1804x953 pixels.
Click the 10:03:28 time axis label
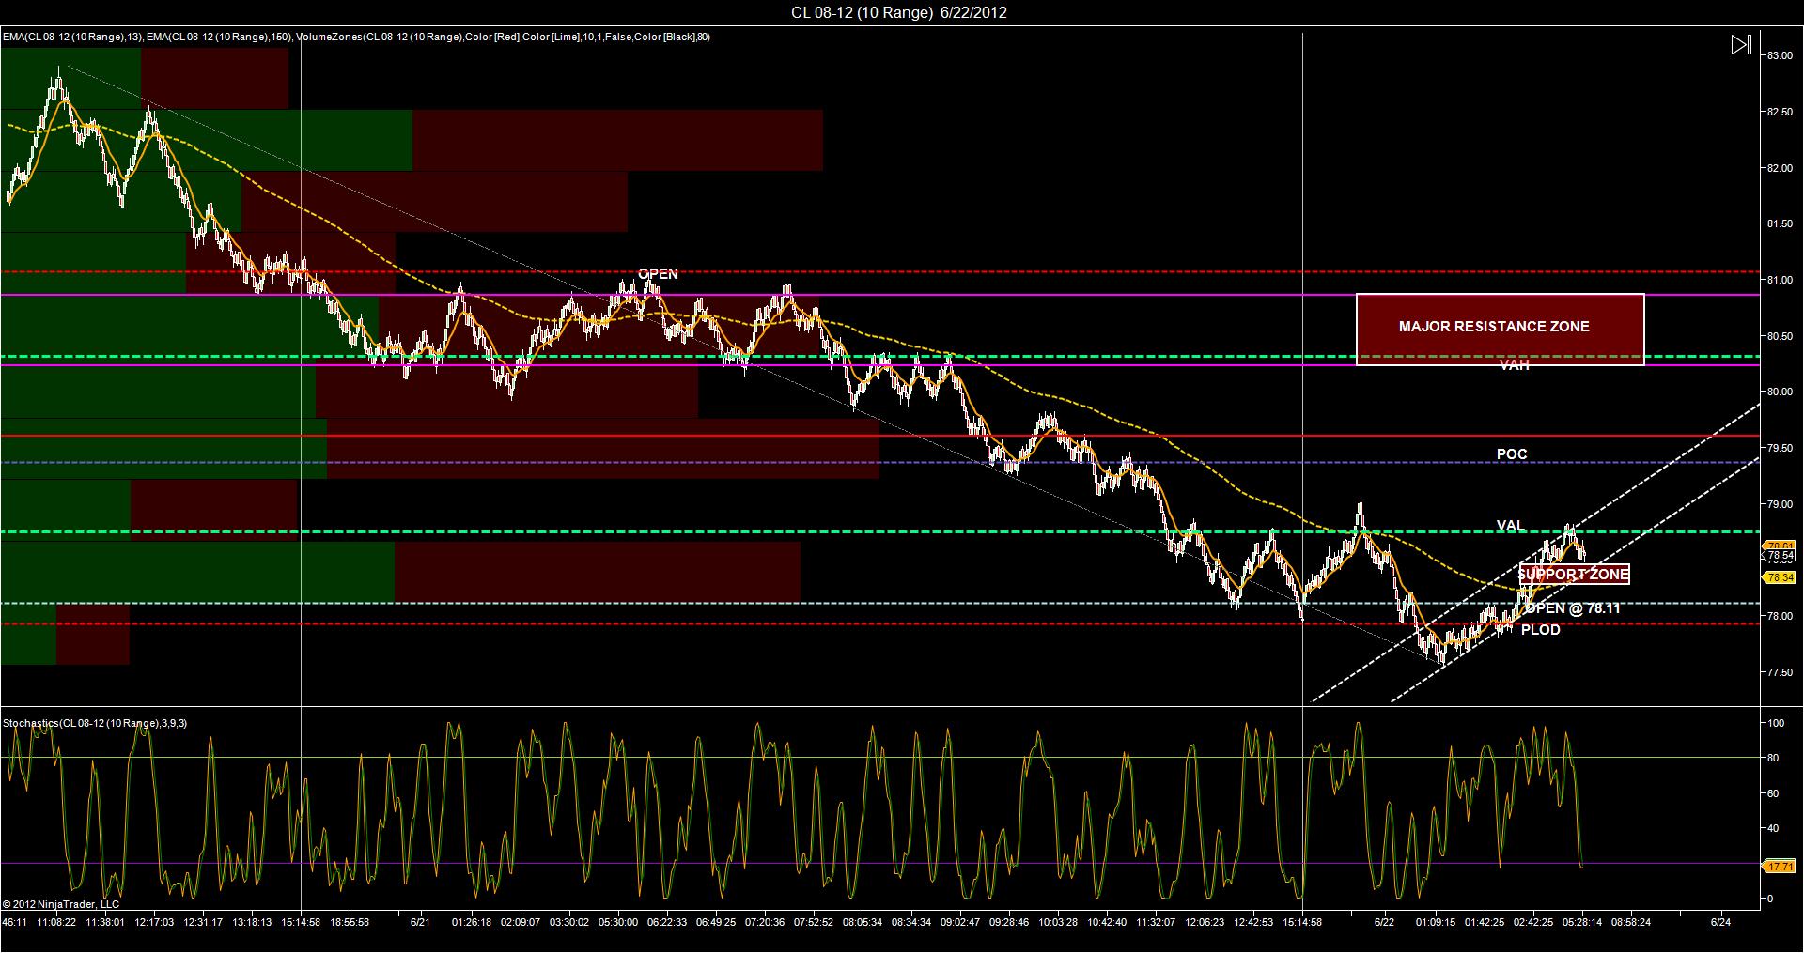tap(1058, 923)
